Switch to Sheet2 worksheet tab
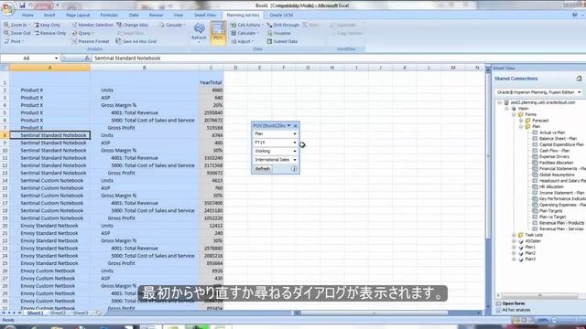 (x=58, y=313)
